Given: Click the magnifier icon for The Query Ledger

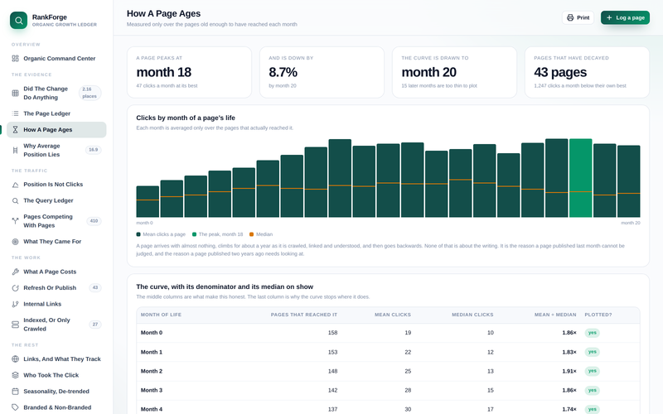Looking at the screenshot, I should tap(15, 200).
